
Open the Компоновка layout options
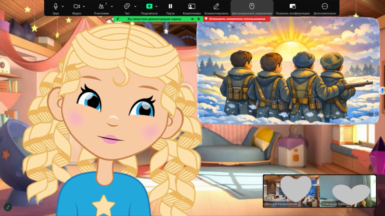click(192, 6)
